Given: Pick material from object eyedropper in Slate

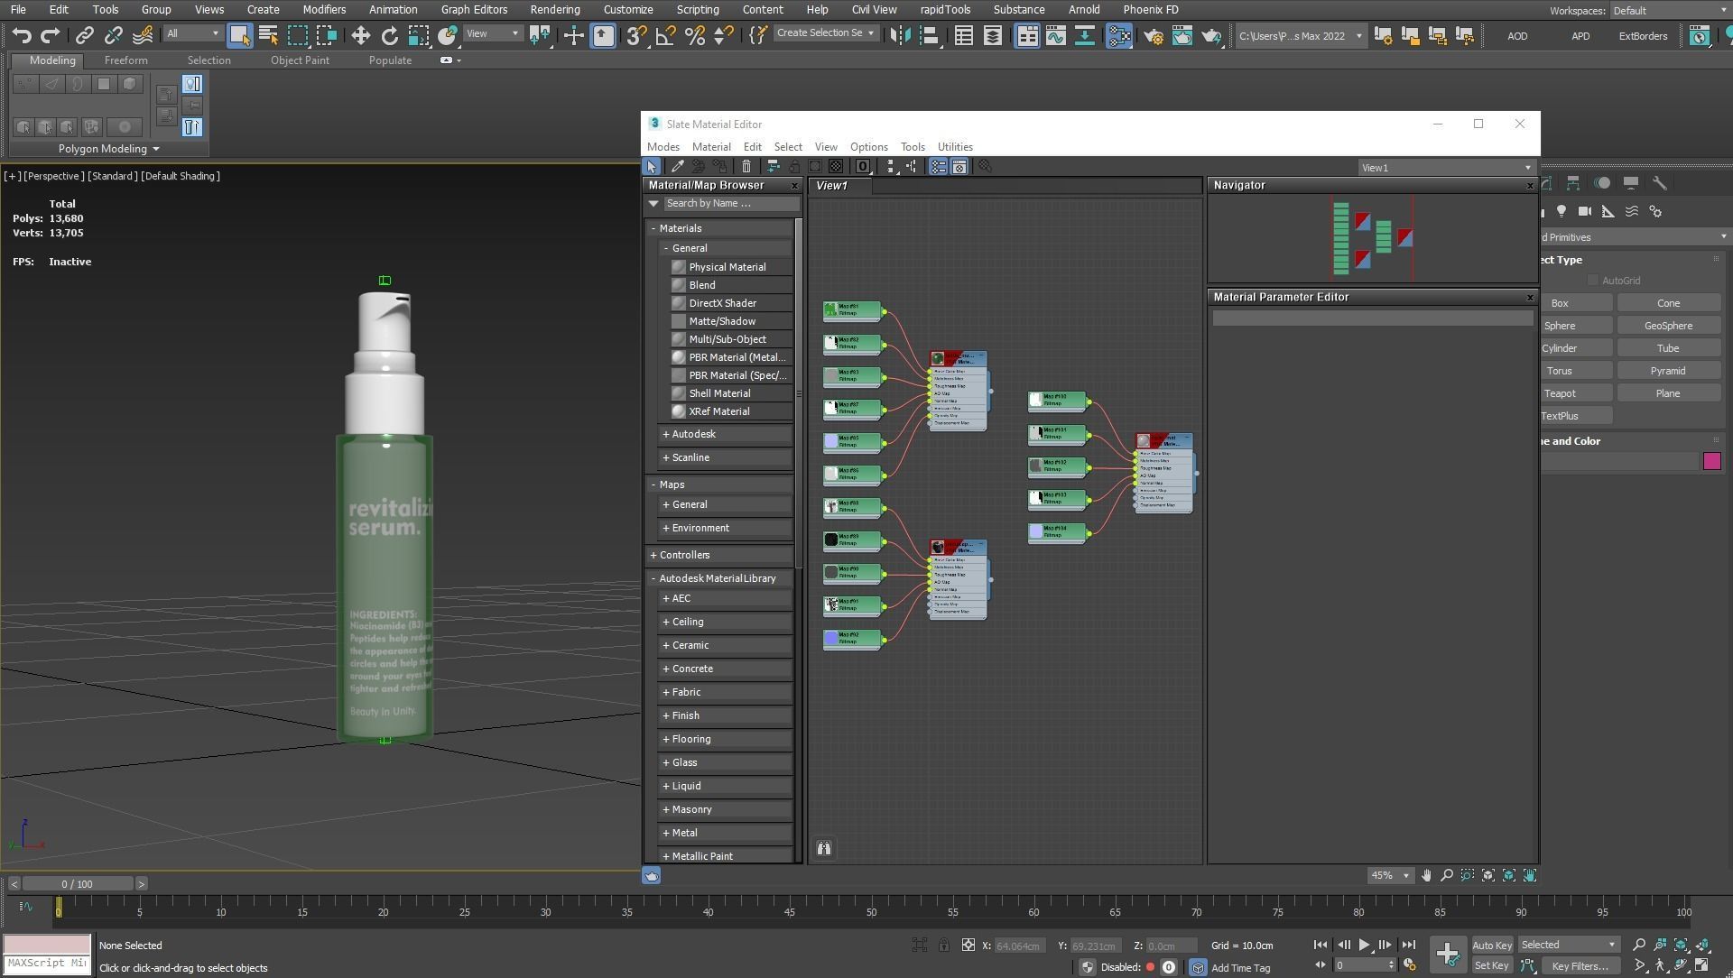Looking at the screenshot, I should [x=677, y=166].
